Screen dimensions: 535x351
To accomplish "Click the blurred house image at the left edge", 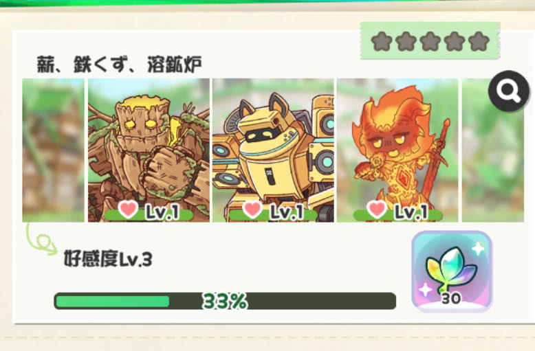I will click(x=53, y=150).
